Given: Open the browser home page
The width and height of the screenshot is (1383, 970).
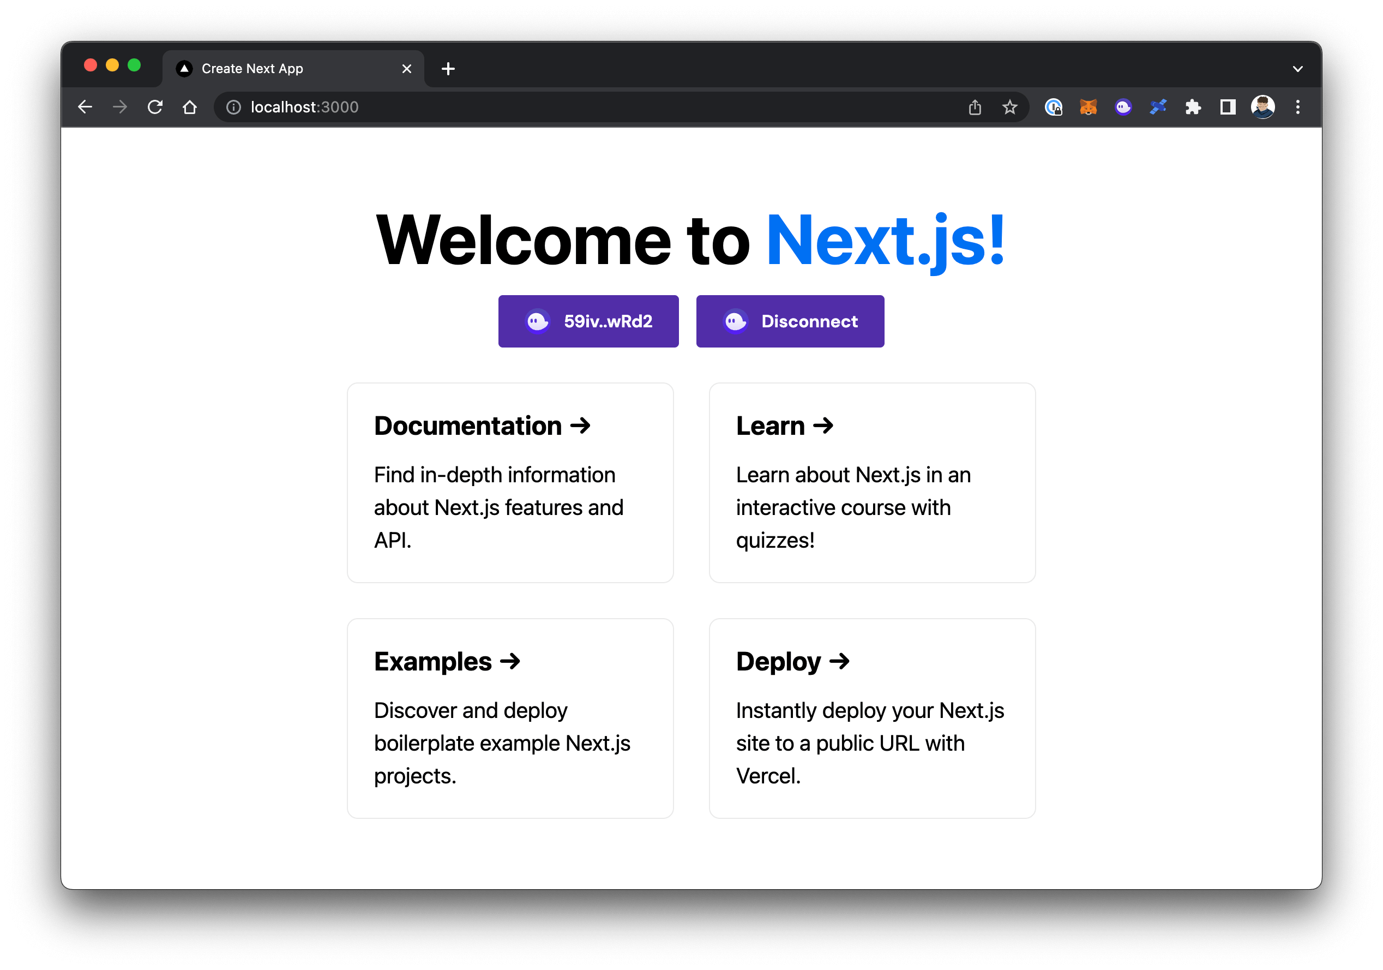Looking at the screenshot, I should click(x=190, y=107).
